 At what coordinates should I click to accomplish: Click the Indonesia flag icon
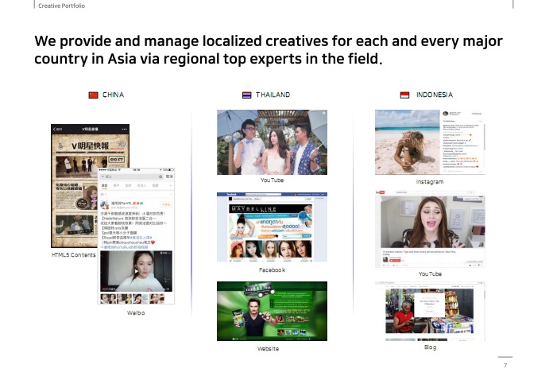[x=404, y=95]
